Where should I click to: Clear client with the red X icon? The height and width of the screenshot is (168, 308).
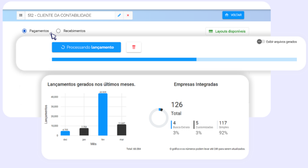(128, 15)
